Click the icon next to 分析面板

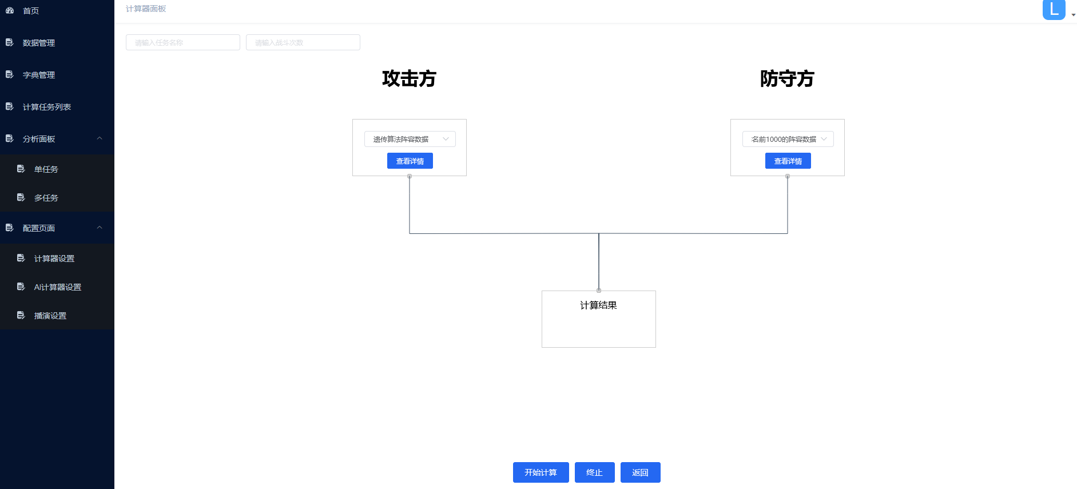[x=10, y=138]
